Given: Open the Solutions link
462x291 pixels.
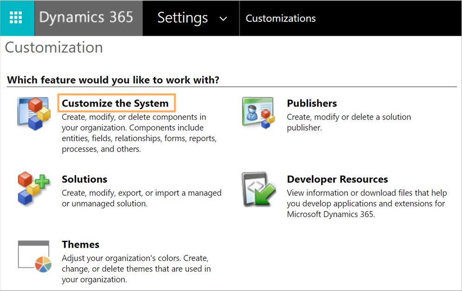Looking at the screenshot, I should pos(84,179).
